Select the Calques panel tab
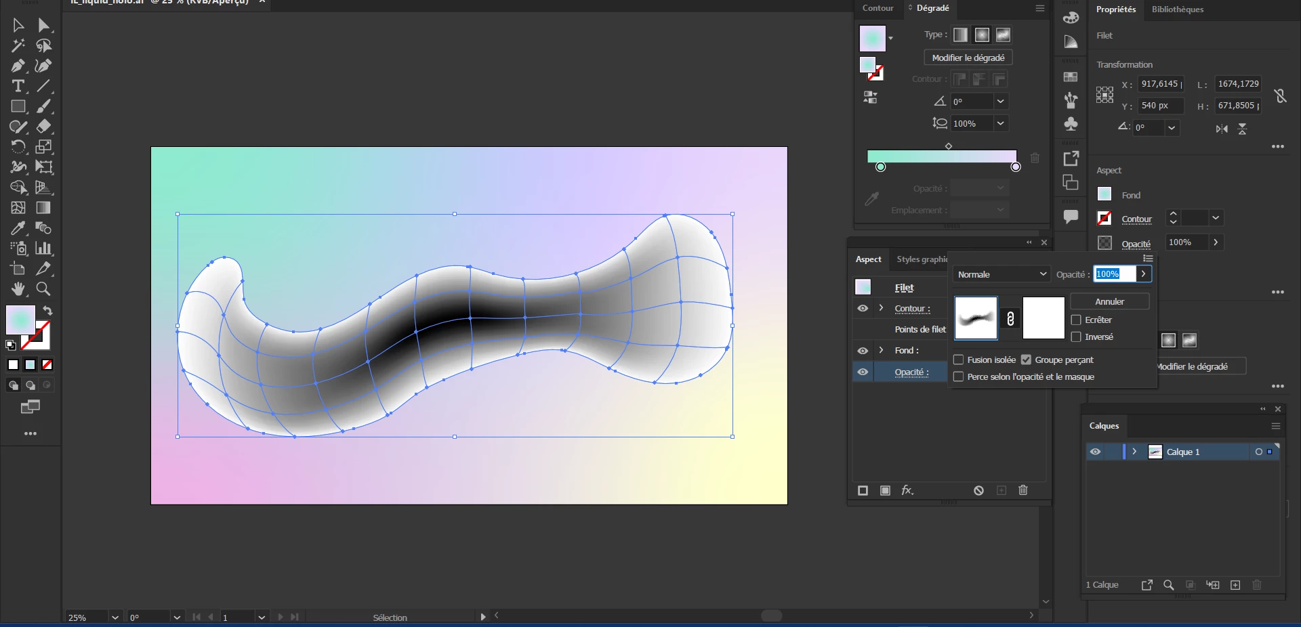Image resolution: width=1301 pixels, height=627 pixels. click(1104, 426)
